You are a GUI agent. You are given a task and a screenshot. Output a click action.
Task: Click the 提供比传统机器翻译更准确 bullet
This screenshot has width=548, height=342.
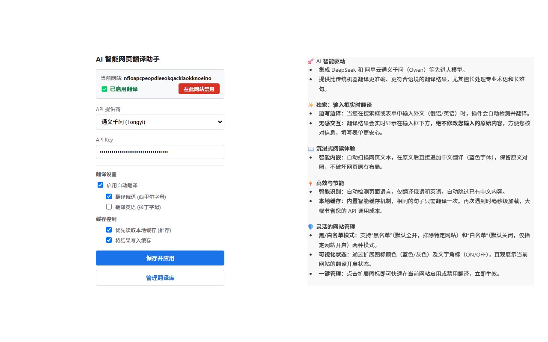coord(422,84)
